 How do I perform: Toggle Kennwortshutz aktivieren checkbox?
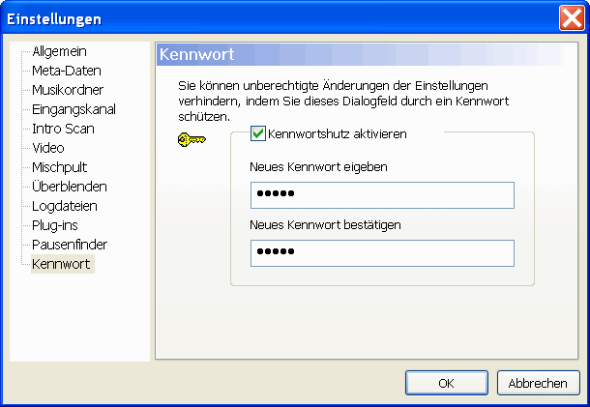click(x=258, y=134)
